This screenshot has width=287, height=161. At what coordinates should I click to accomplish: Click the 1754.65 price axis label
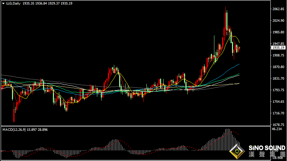pyautogui.click(x=279, y=101)
